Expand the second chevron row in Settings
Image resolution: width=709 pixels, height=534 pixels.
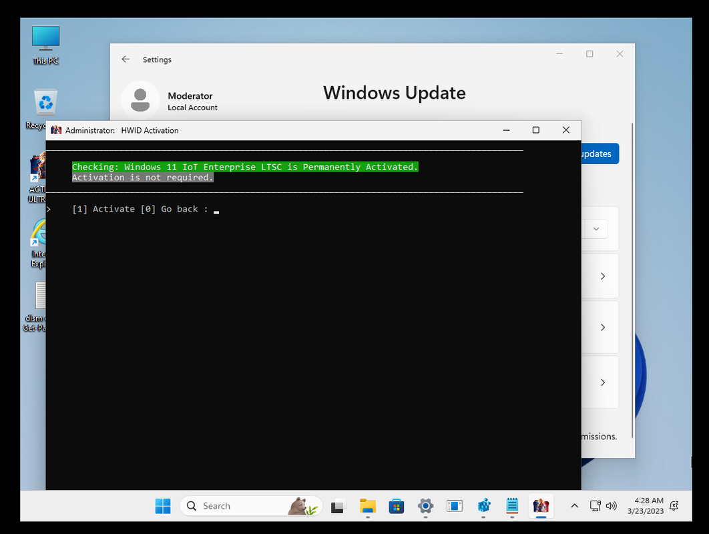click(x=603, y=327)
